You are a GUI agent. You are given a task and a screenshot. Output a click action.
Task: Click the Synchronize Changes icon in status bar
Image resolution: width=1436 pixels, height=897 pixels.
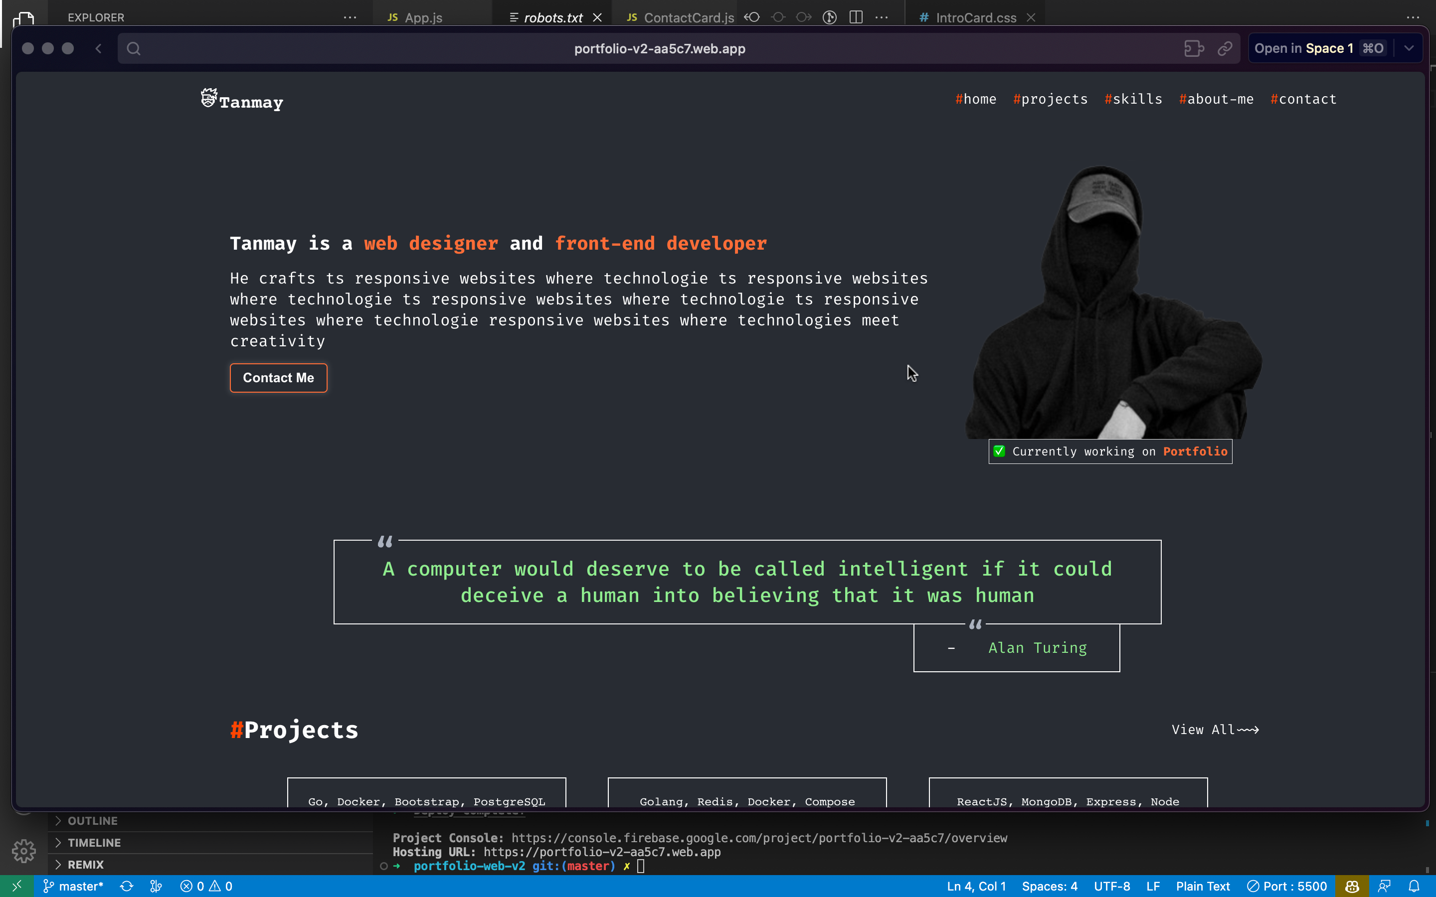click(x=126, y=887)
